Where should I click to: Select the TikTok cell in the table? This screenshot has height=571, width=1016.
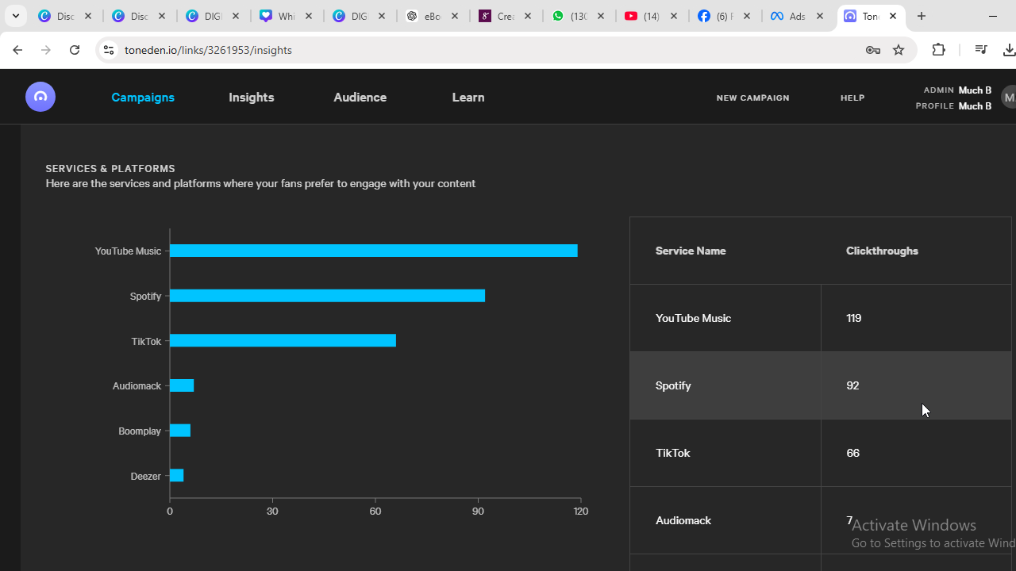pos(725,453)
